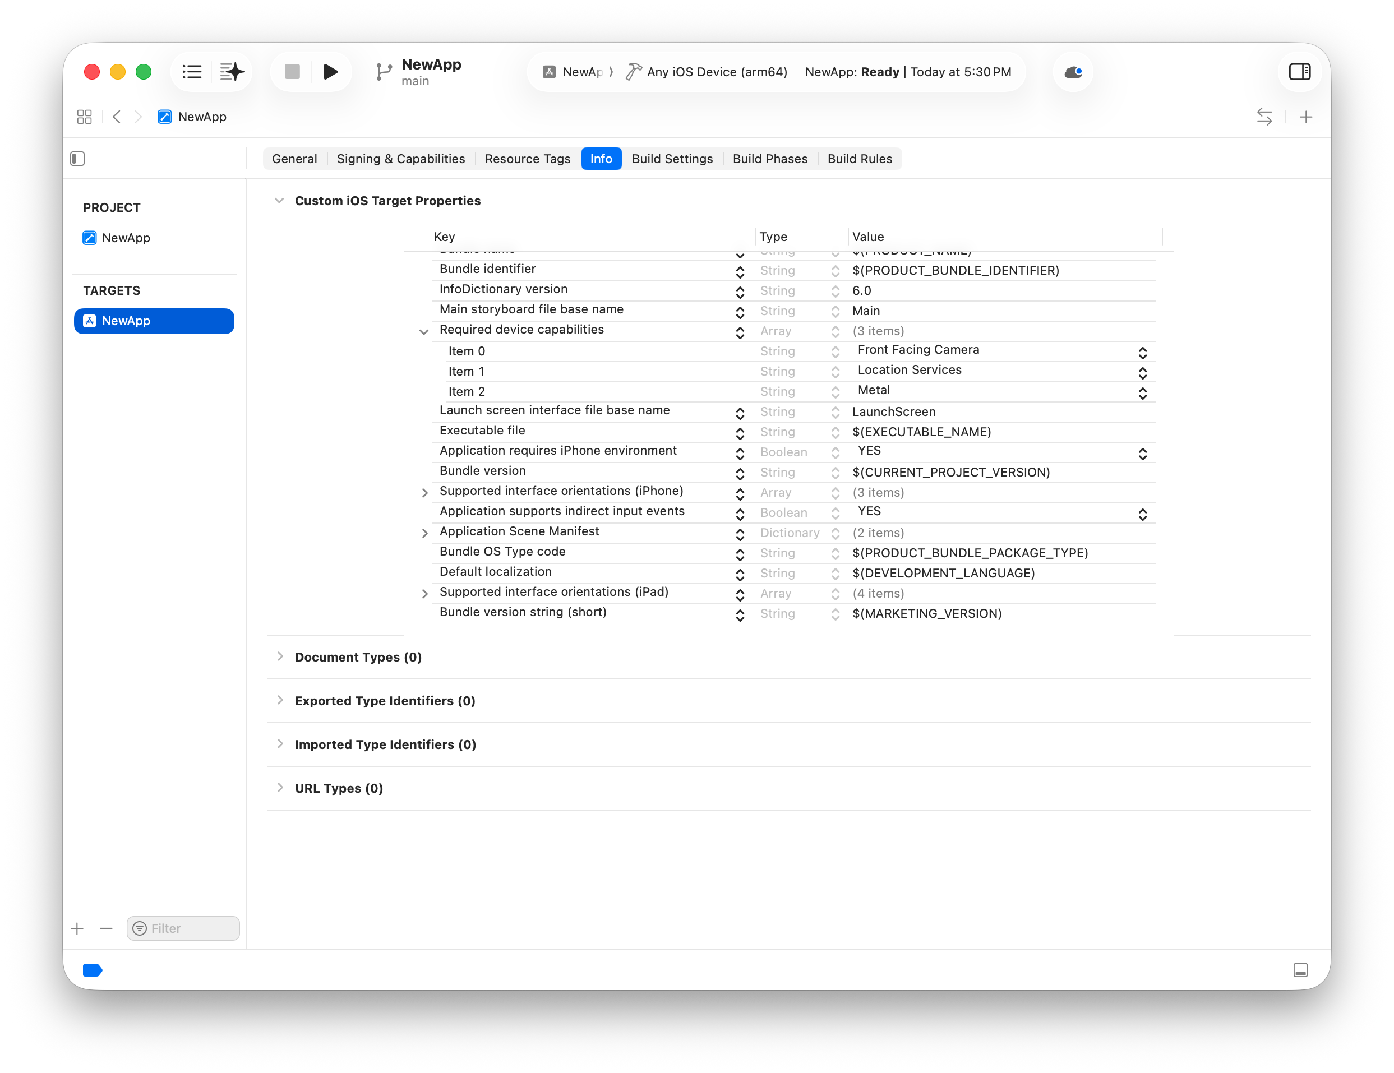The width and height of the screenshot is (1394, 1073).
Task: Open value dropdown for Front Facing Camera
Action: pyautogui.click(x=1142, y=353)
